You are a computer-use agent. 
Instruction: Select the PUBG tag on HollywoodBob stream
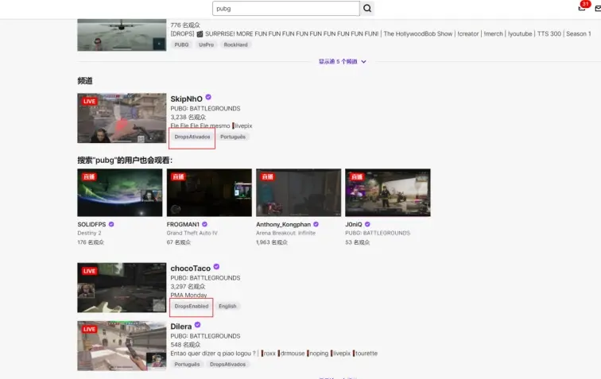pos(181,44)
